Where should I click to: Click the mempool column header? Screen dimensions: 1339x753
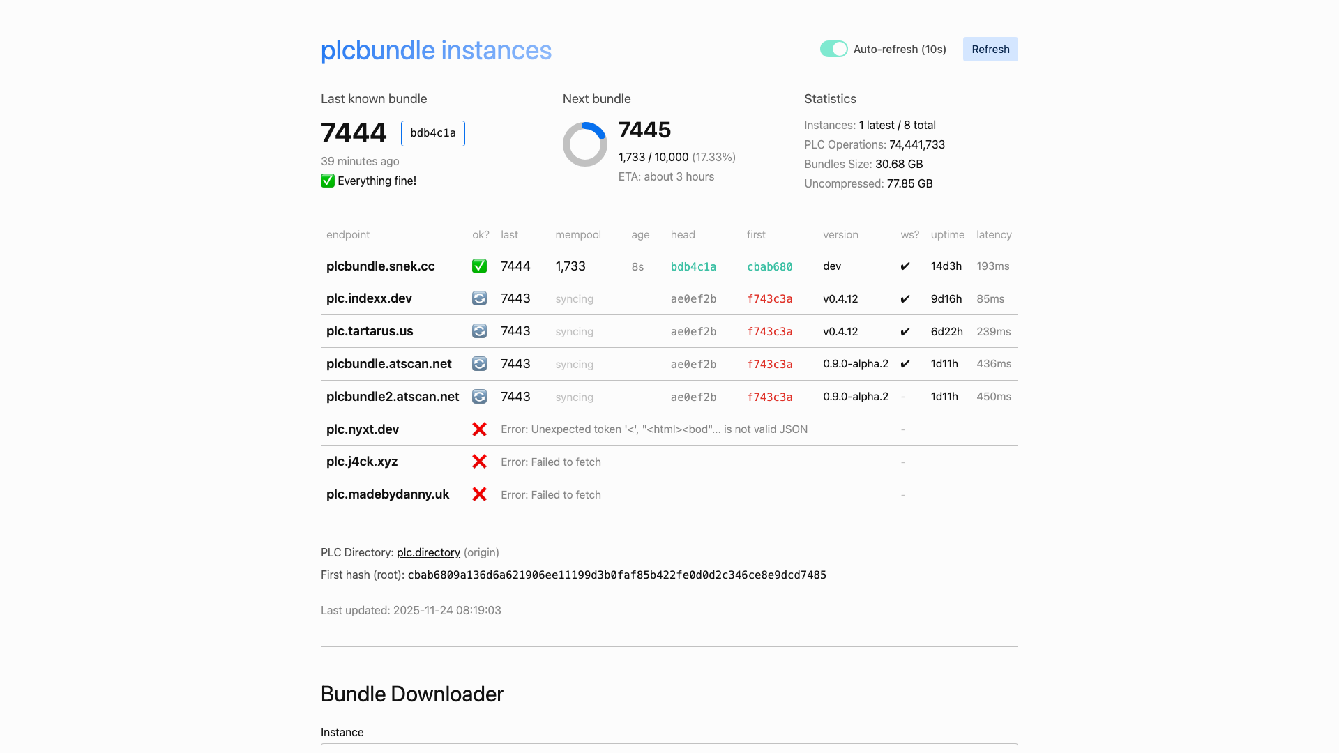(x=578, y=235)
